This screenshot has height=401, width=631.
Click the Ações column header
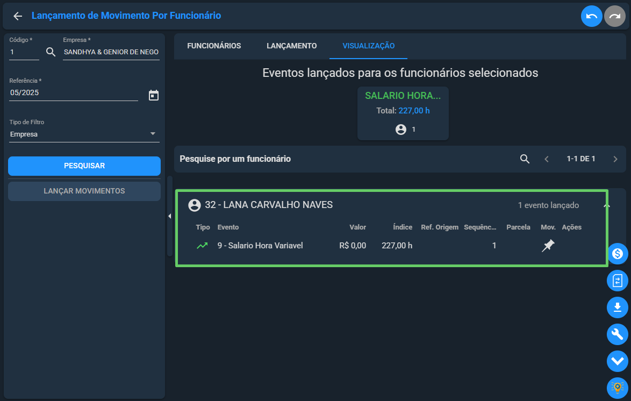point(571,227)
